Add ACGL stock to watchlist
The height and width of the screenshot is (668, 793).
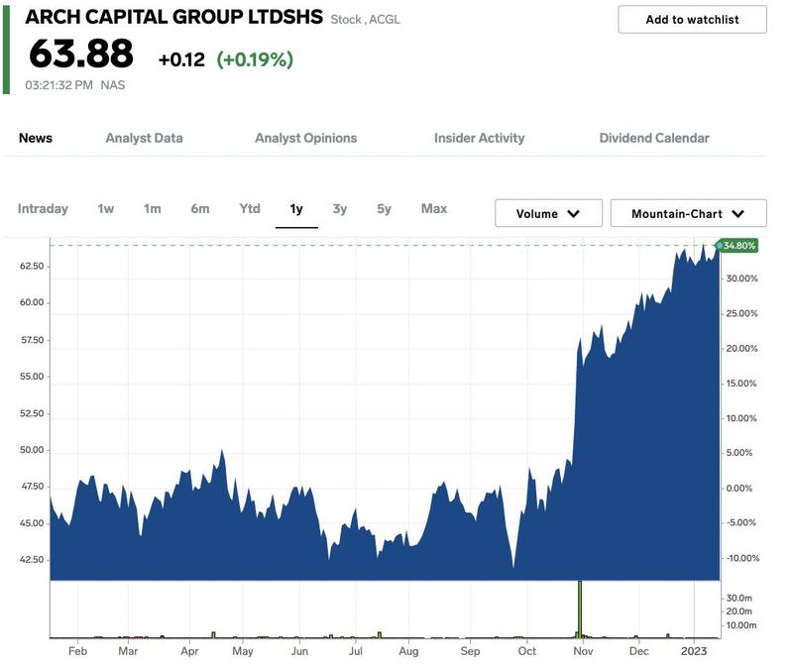(692, 20)
